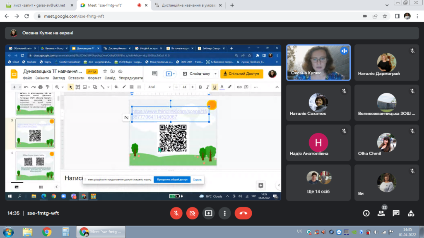This screenshot has width=424, height=238.
Task: Open the Chrome tab search dropdown arrow
Action: 387,5
